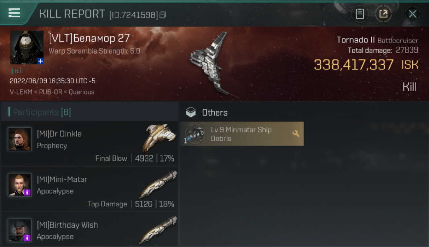Screen dimensions: 429x247
Task: Select Lv.9 Minmatar Ship Debris item
Action: pos(242,134)
